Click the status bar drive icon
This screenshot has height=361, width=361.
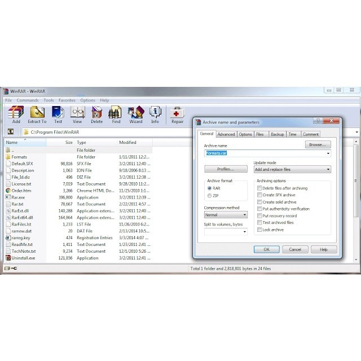click(7, 268)
